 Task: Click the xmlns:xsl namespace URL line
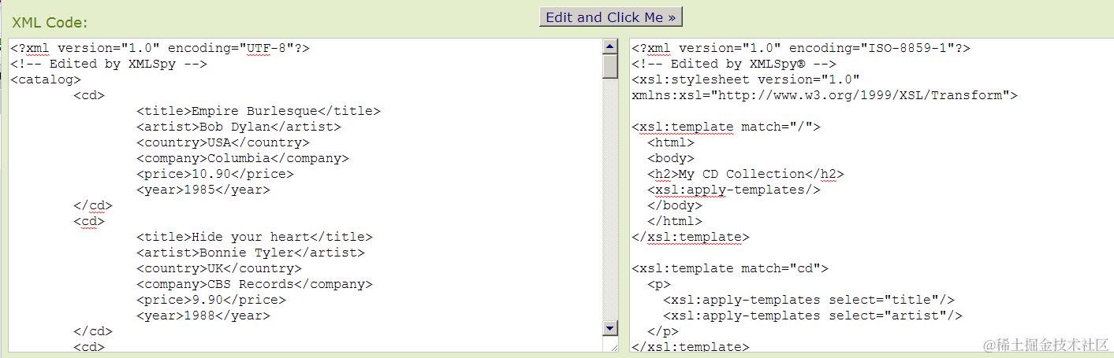[x=825, y=95]
